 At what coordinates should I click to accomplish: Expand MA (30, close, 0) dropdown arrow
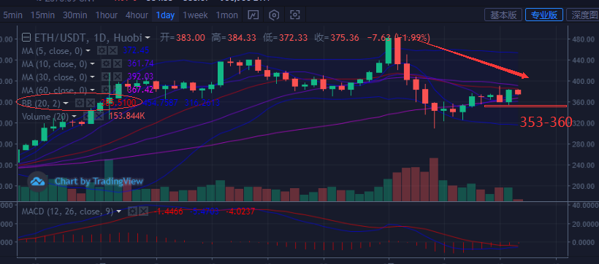coord(93,77)
